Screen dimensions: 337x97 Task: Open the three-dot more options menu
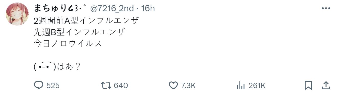point(326,8)
